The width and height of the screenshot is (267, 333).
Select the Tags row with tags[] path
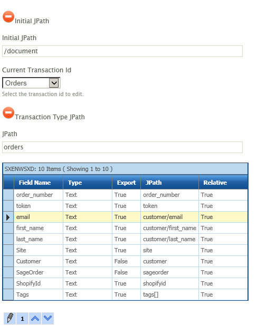click(126, 294)
